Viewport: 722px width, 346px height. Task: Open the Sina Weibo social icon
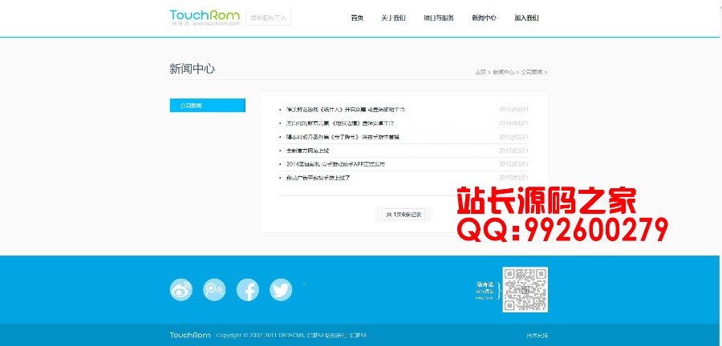click(x=181, y=290)
